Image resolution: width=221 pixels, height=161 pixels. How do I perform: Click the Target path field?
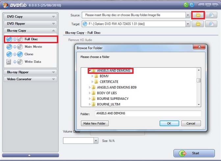tap(134, 24)
